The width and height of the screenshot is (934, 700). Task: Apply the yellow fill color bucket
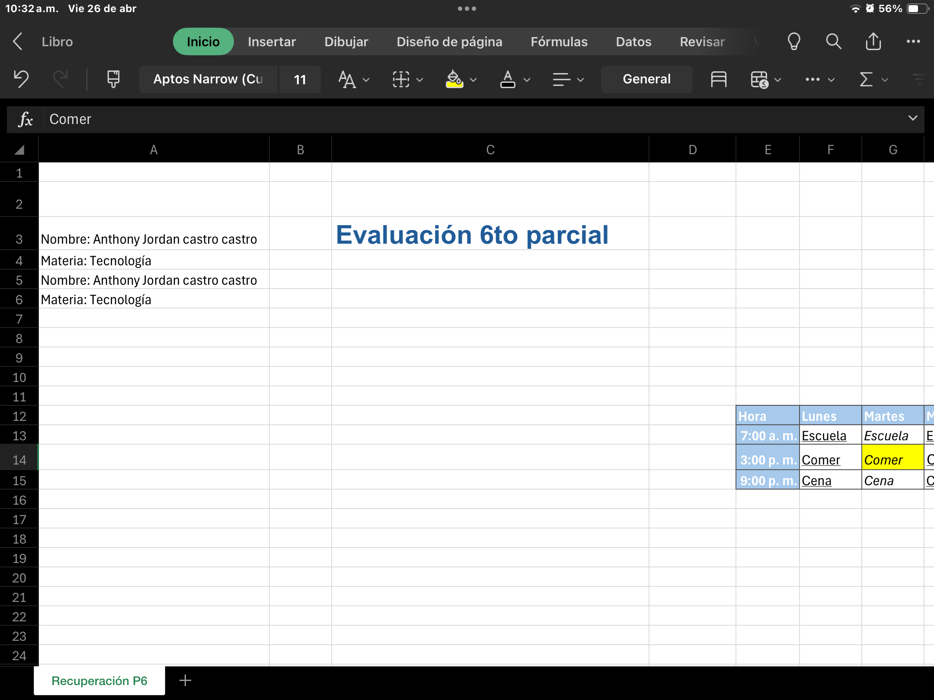coord(454,79)
